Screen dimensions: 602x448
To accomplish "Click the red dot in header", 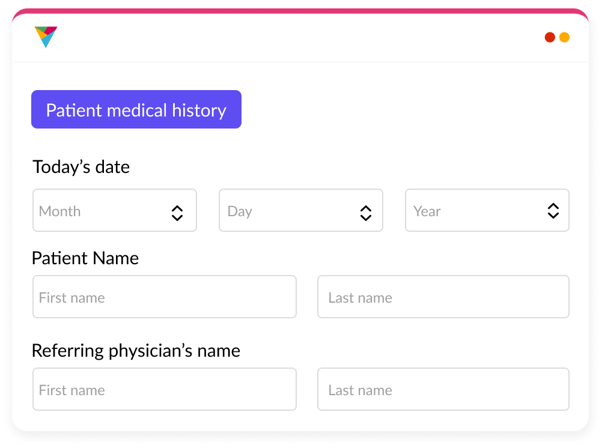I will point(550,37).
